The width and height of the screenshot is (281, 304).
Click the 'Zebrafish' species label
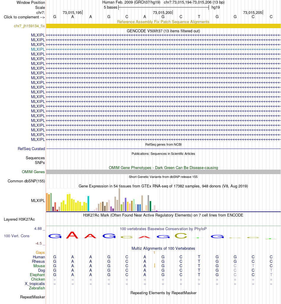click(x=37, y=288)
